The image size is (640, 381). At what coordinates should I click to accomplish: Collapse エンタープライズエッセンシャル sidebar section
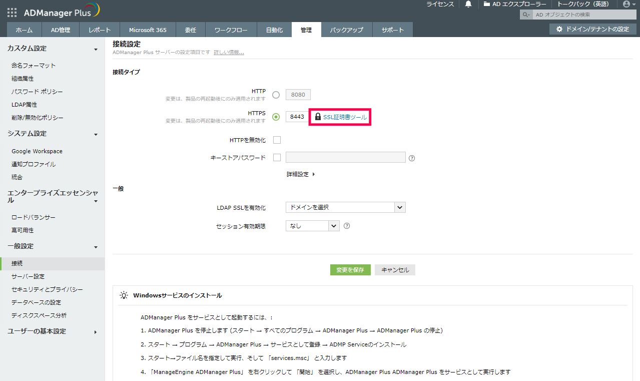coord(96,201)
